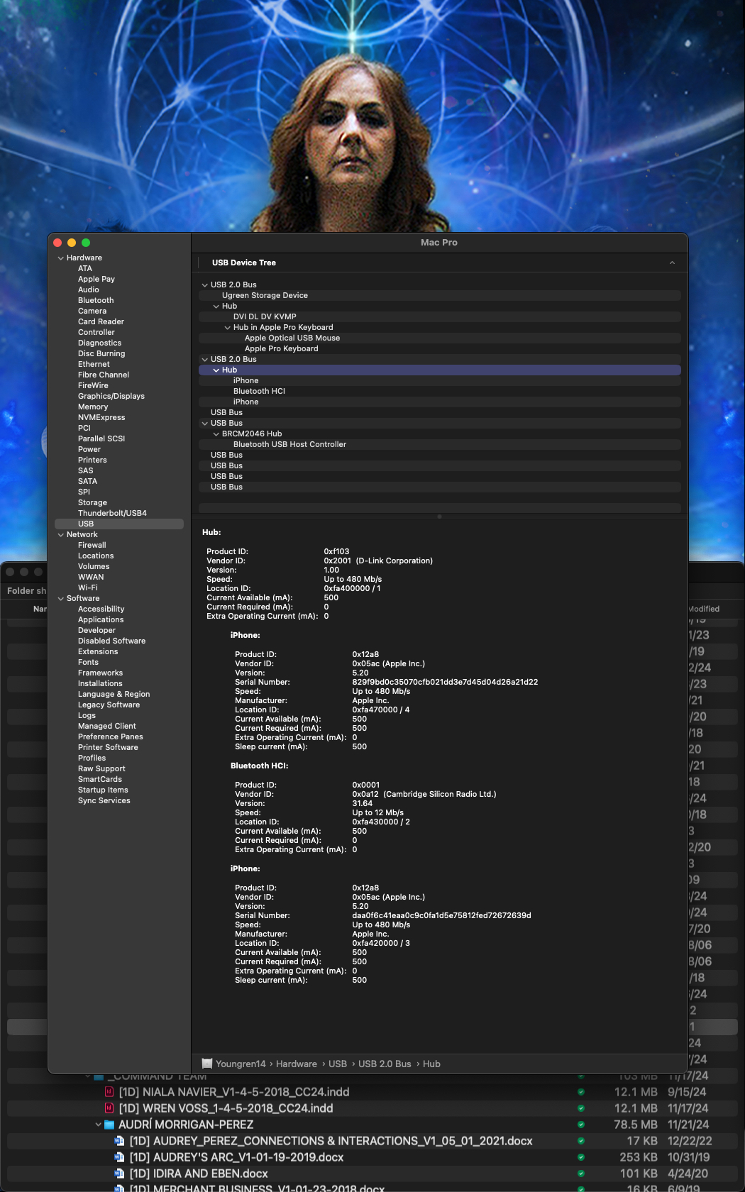
Task: Collapse the AUDRÍ MORRIGAN-PEREZ folder in Finder
Action: tap(98, 1125)
